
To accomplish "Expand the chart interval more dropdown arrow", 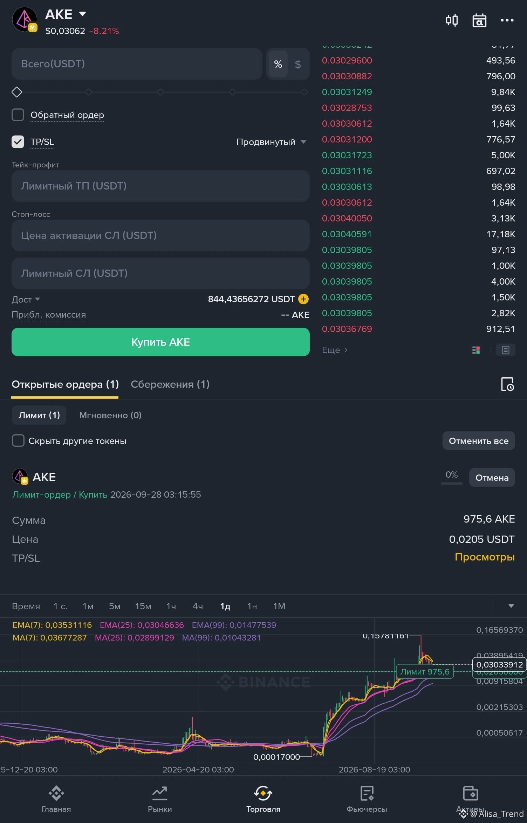I will tap(511, 606).
